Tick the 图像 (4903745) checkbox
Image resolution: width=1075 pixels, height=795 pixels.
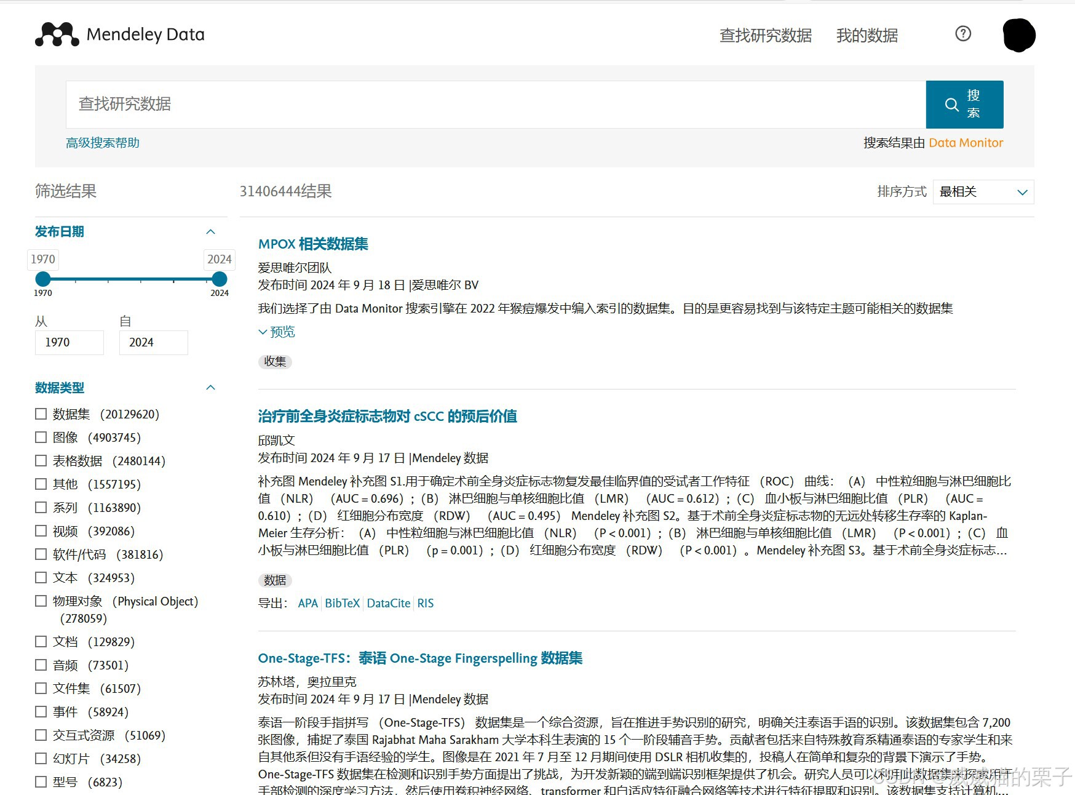click(x=41, y=437)
